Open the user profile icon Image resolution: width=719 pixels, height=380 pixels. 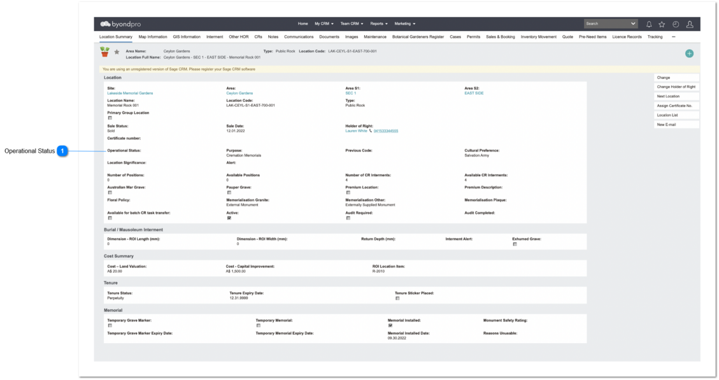click(690, 24)
